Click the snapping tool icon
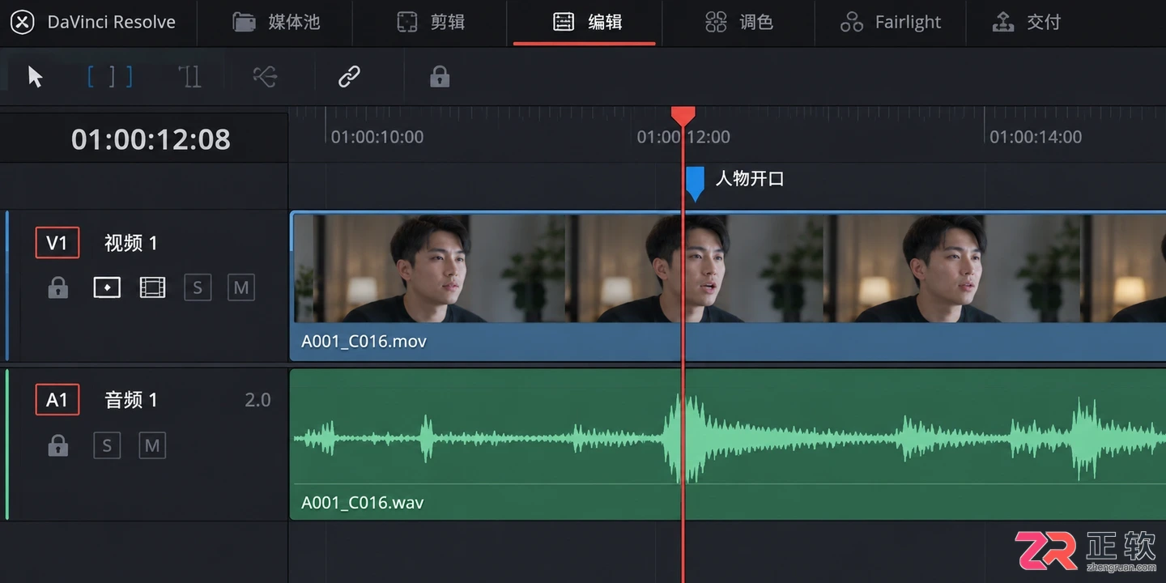The width and height of the screenshot is (1166, 583). click(x=266, y=77)
